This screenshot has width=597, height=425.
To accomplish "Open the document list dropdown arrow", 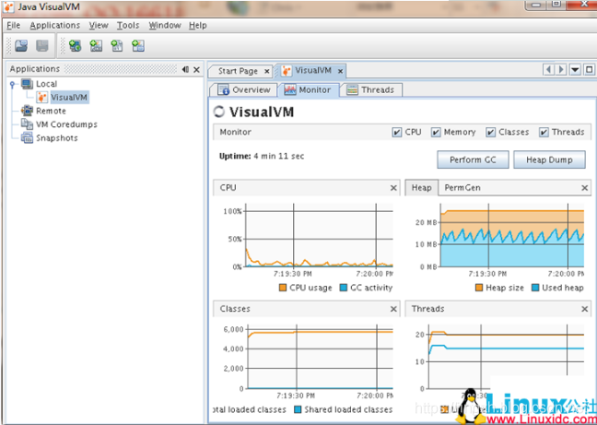I will [575, 70].
